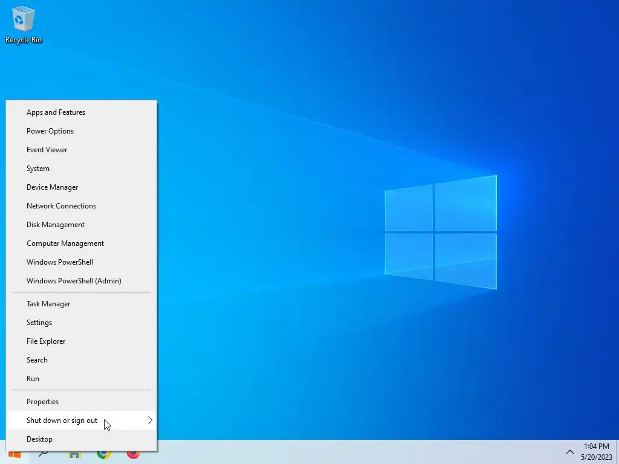Launch Firefox from the taskbar

(134, 454)
